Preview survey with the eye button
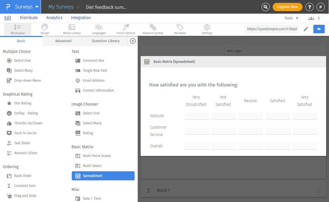Screen dimensions: 329x202 (319, 29)
